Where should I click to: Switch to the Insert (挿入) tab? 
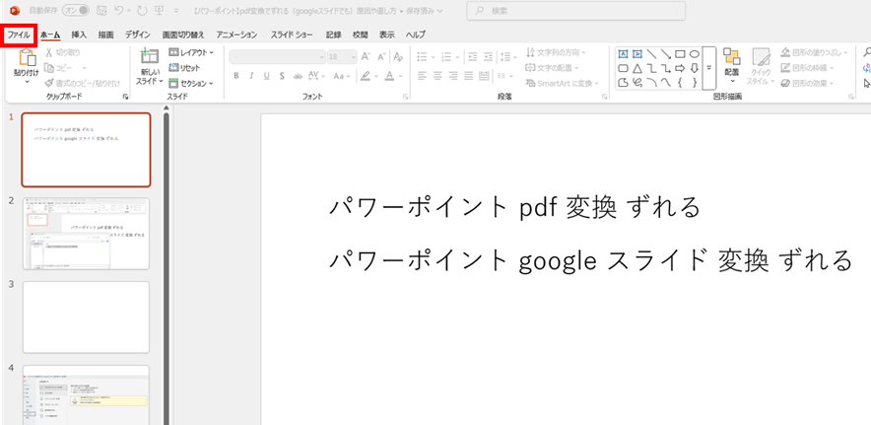(x=79, y=35)
